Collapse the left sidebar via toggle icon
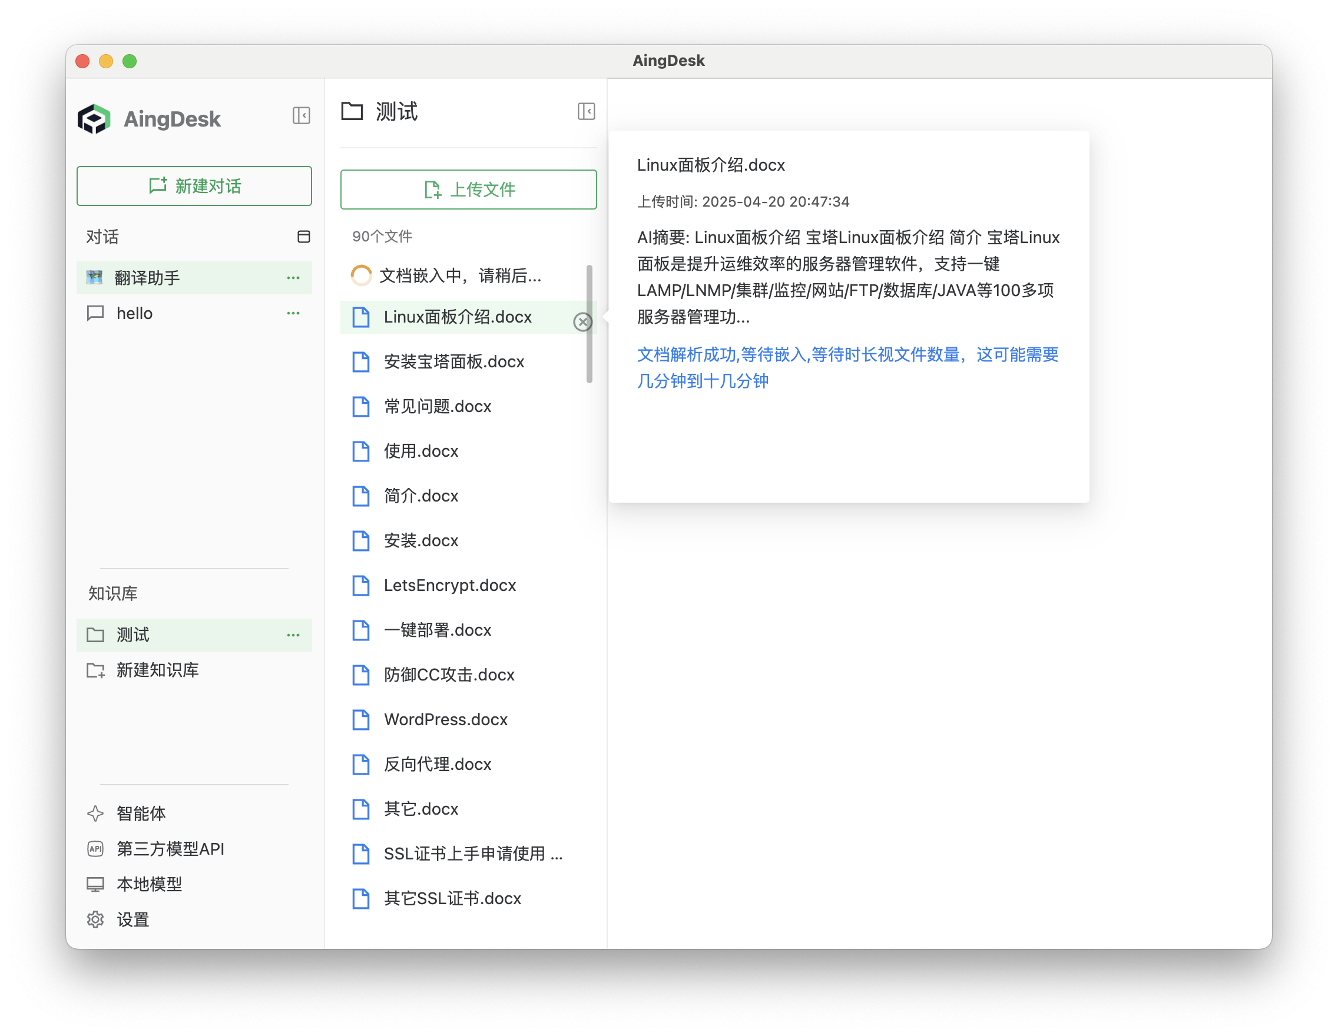Image resolution: width=1338 pixels, height=1036 pixels. click(301, 115)
